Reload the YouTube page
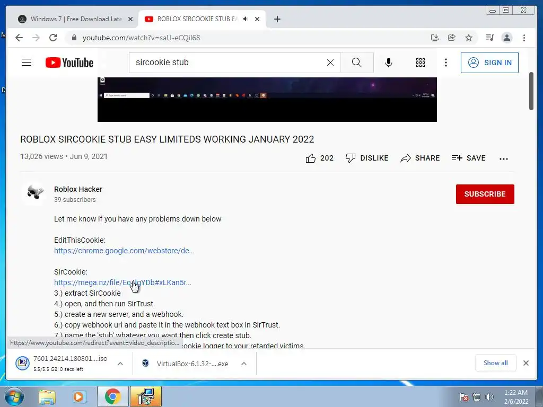The image size is (543, 407). pos(53,38)
